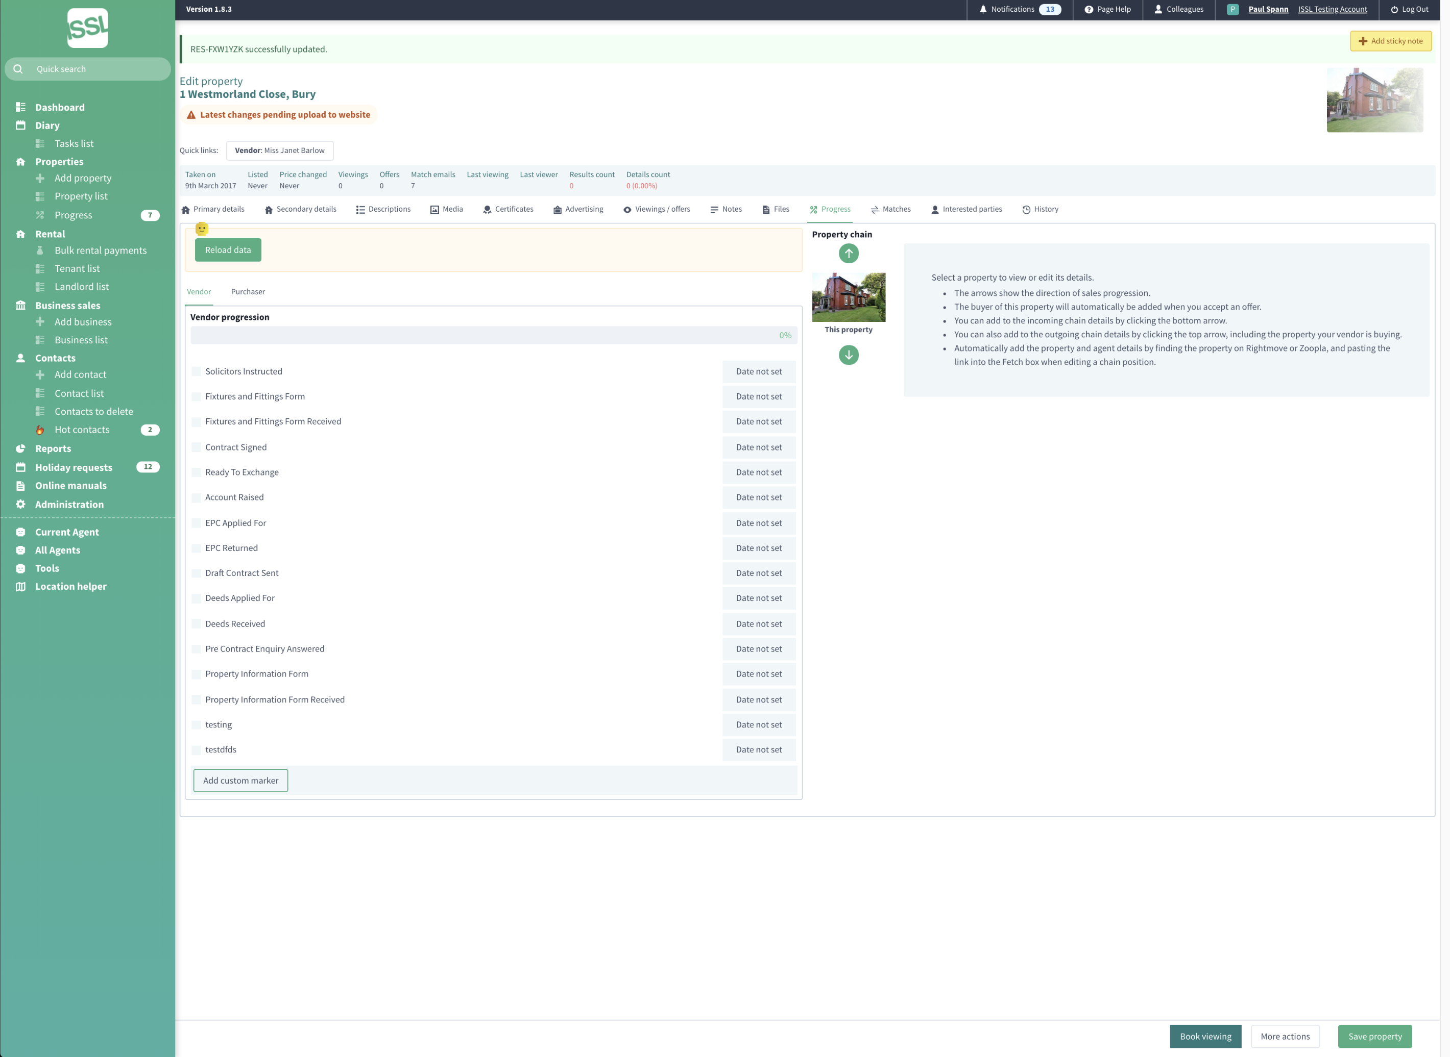Open date picker for Deeds Received
This screenshot has width=1450, height=1057.
[x=758, y=624]
